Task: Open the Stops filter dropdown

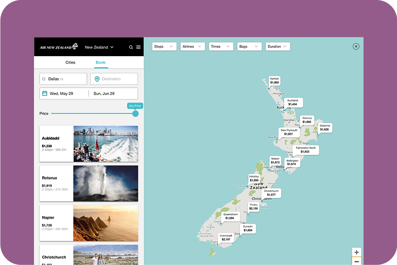Action: pos(164,46)
